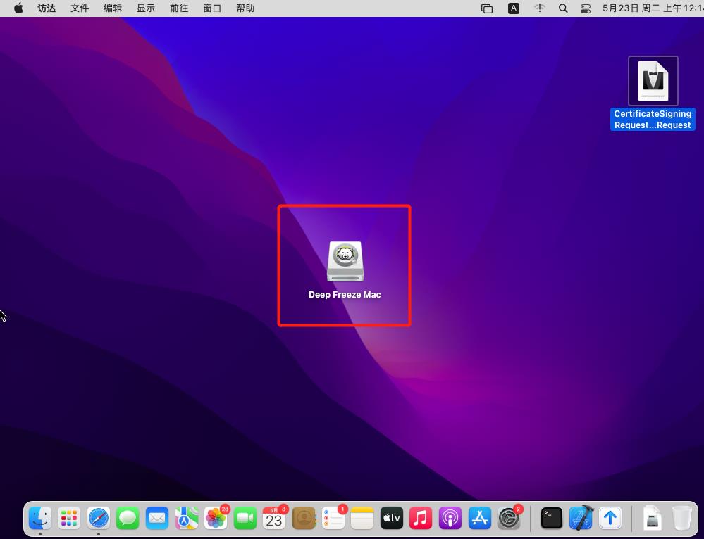Select the CertificateSigningRequest file on desktop
Screen dimensions: 704x539
[x=653, y=81]
